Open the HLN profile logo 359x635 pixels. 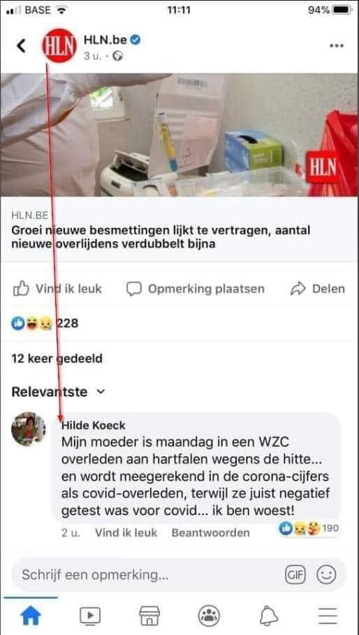pos(59,45)
